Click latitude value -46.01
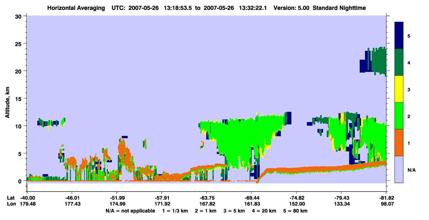The image size is (429, 220). point(72,198)
